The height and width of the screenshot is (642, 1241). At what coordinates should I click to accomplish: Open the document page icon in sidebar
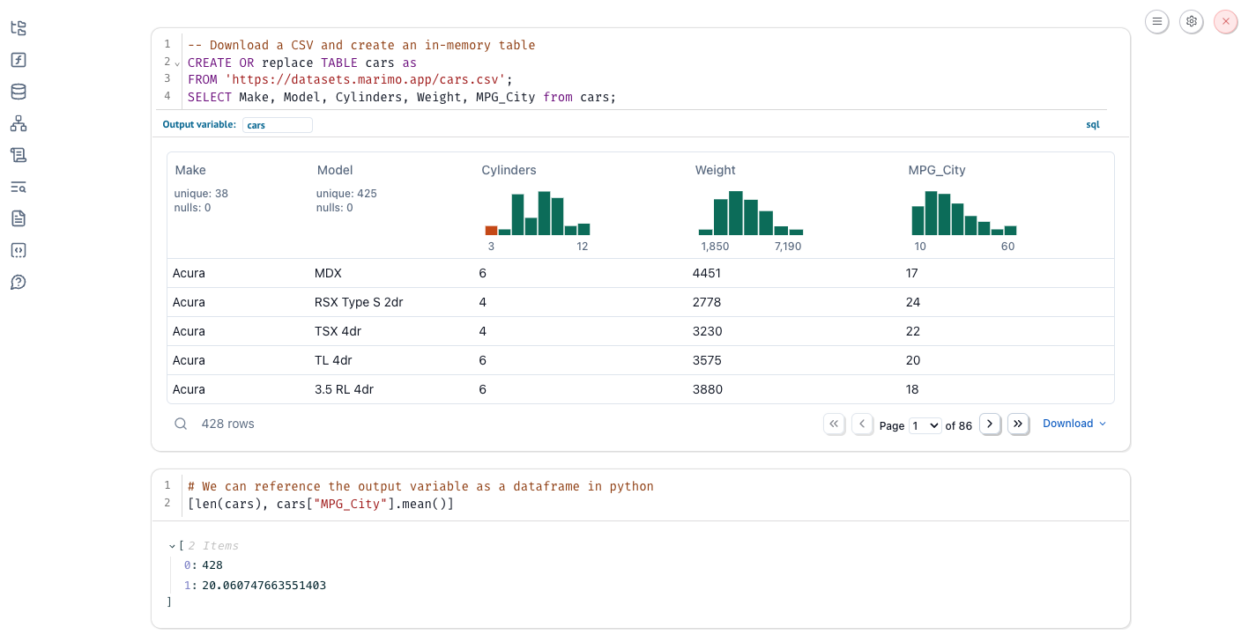[18, 218]
